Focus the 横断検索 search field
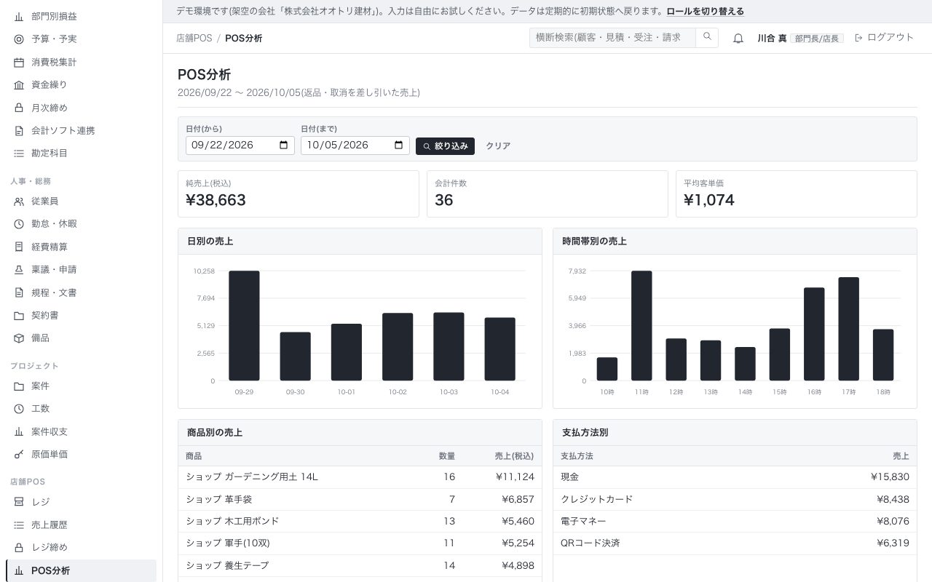932x582 pixels. (612, 38)
